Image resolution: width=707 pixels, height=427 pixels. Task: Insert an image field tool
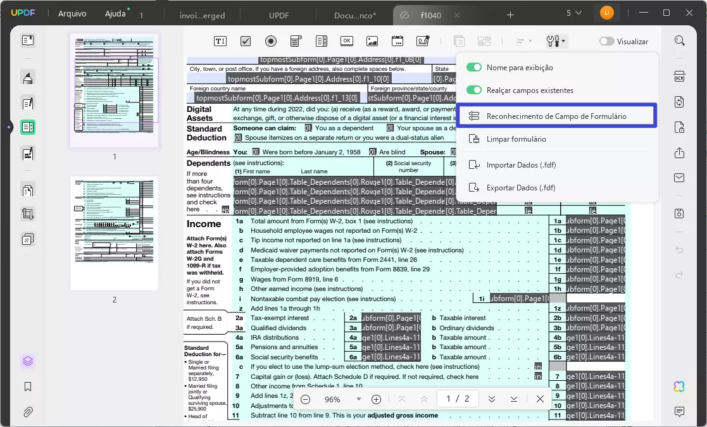pos(372,41)
